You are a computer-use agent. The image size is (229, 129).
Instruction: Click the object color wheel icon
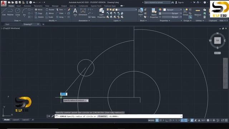160,10
